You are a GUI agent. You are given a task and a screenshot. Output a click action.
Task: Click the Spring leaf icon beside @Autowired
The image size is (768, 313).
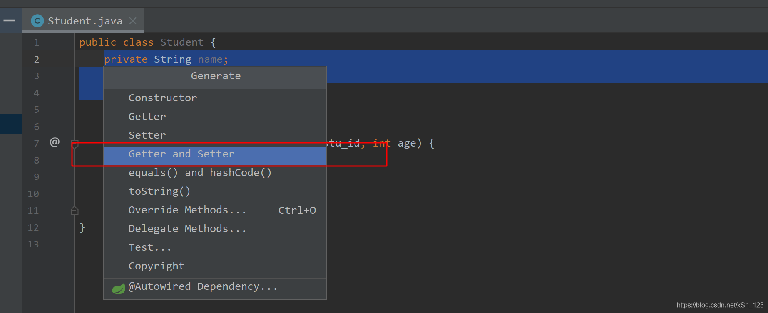pos(119,289)
